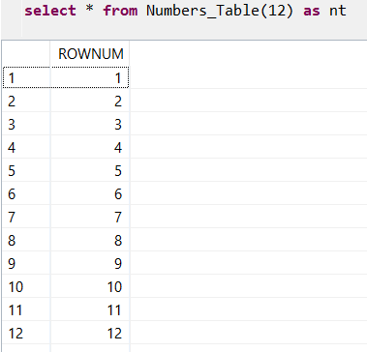The width and height of the screenshot is (367, 352).
Task: Select row header 2 in the grid
Action: (x=26, y=101)
